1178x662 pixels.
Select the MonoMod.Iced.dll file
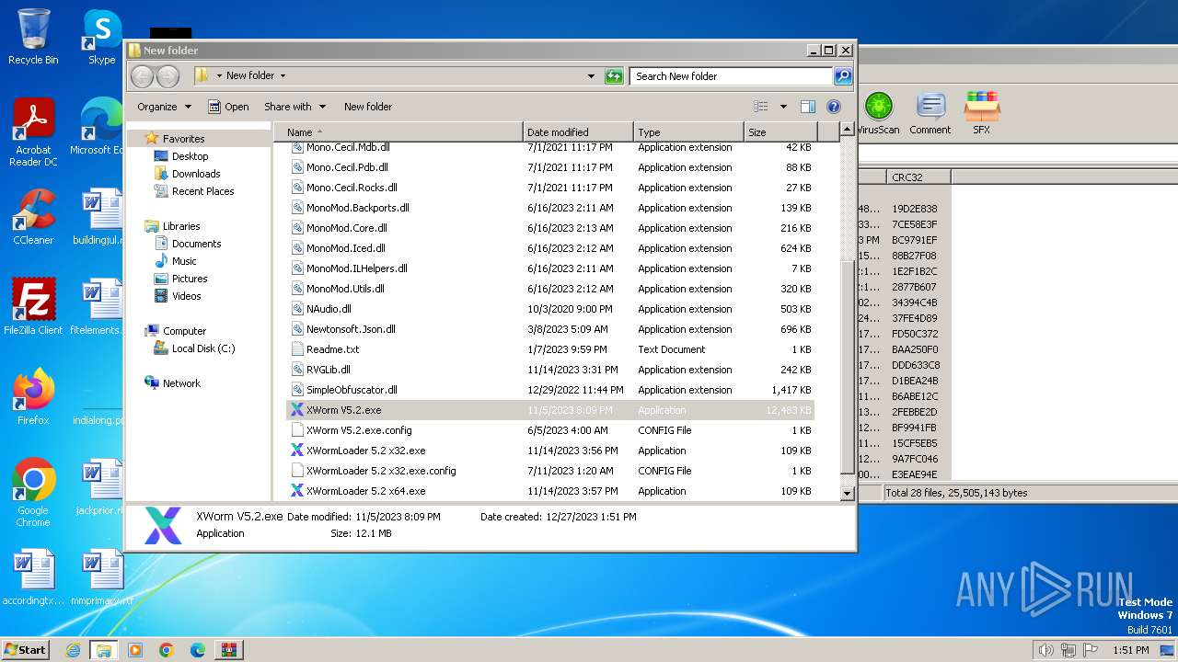pyautogui.click(x=345, y=248)
